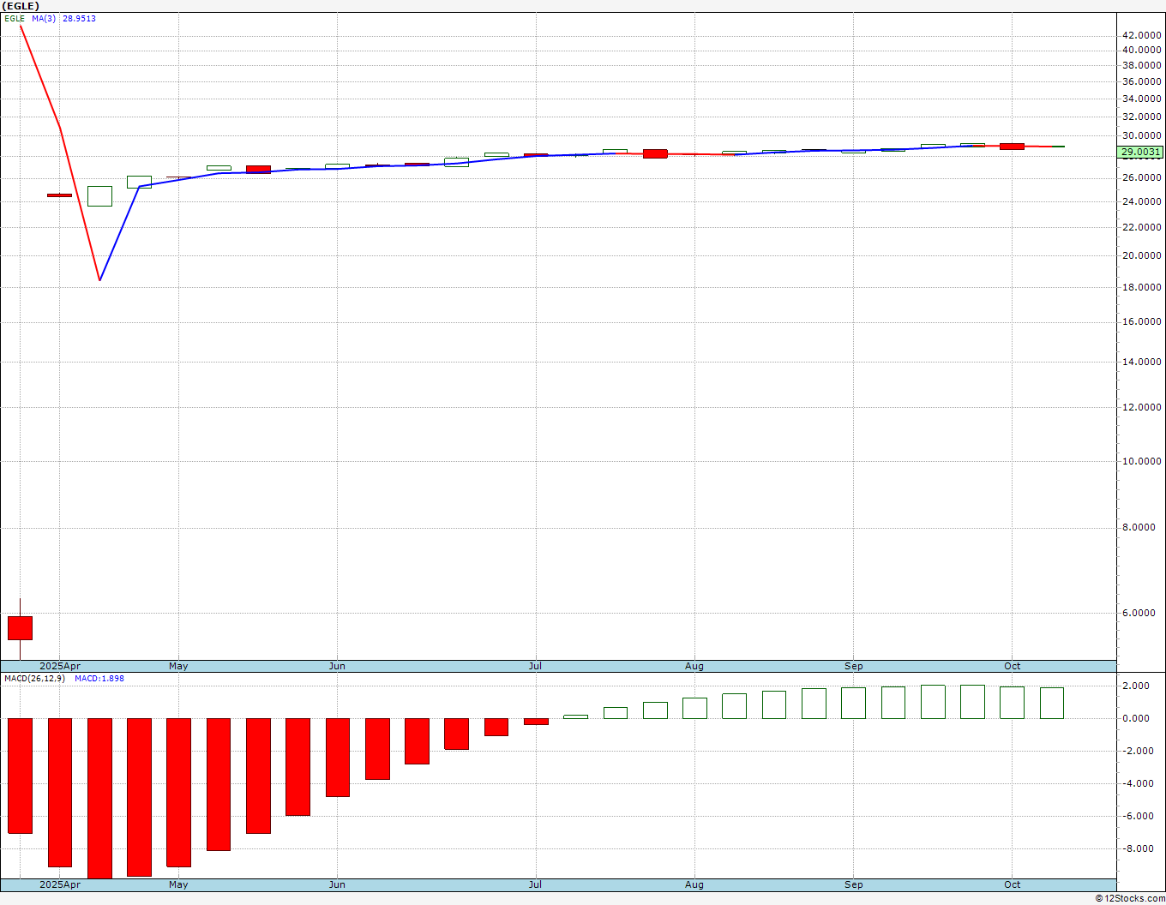The width and height of the screenshot is (1166, 905).
Task: Select May on the price chart time axis
Action: [178, 666]
